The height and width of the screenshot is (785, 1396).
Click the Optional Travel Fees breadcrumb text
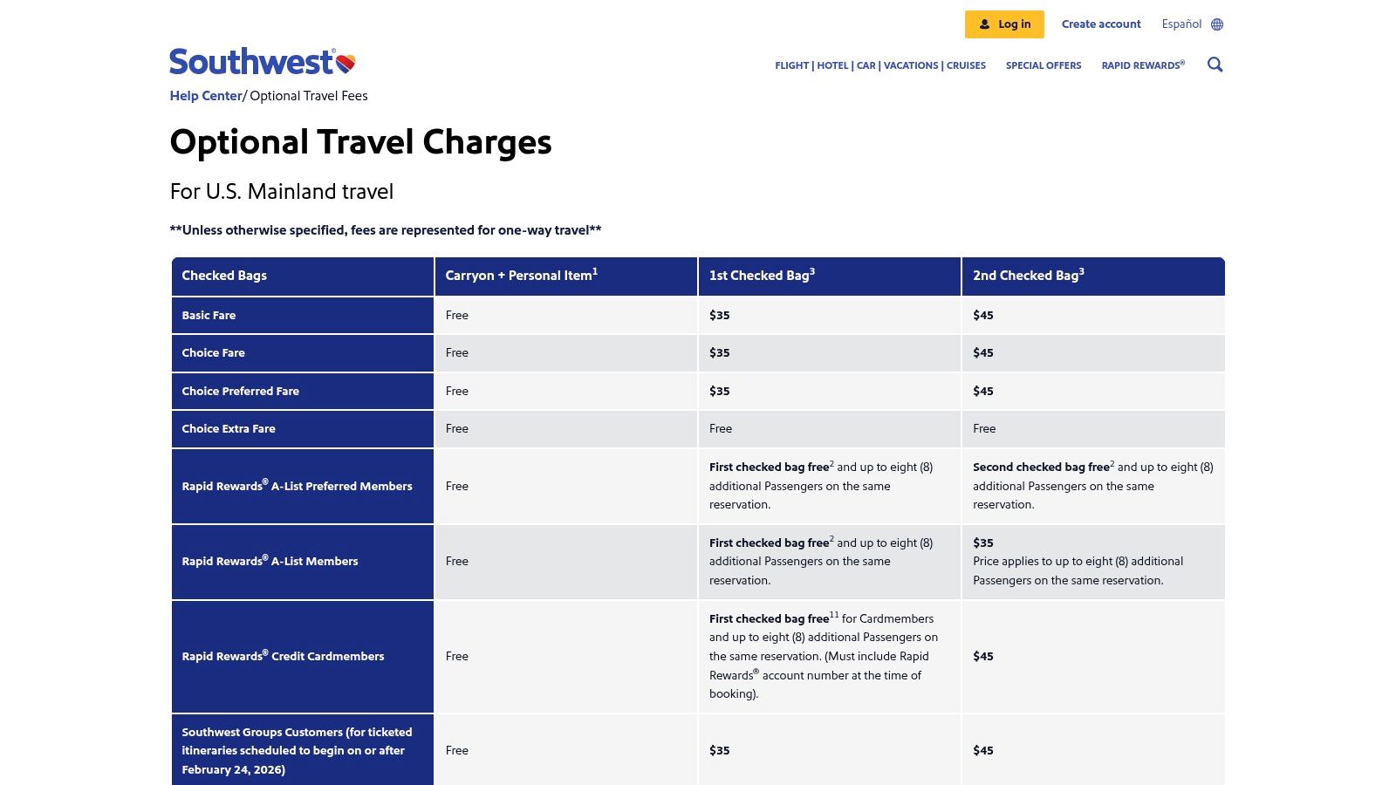[307, 95]
